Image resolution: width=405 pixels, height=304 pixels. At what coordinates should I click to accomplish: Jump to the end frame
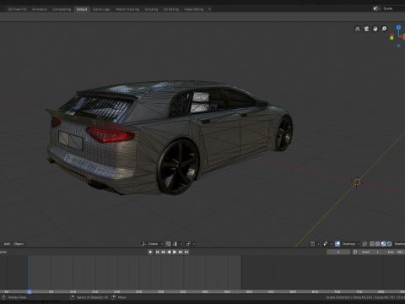click(x=186, y=252)
